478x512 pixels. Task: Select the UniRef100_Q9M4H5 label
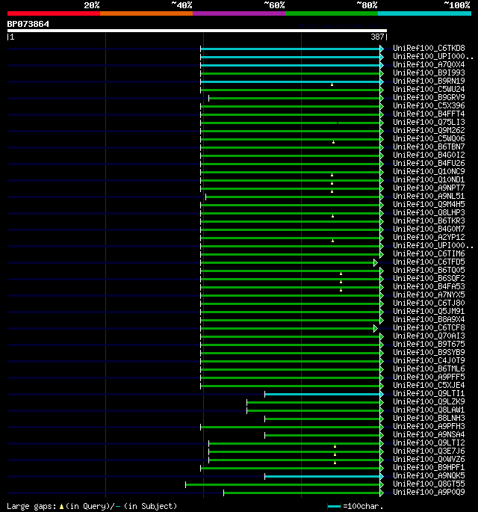[429, 204]
